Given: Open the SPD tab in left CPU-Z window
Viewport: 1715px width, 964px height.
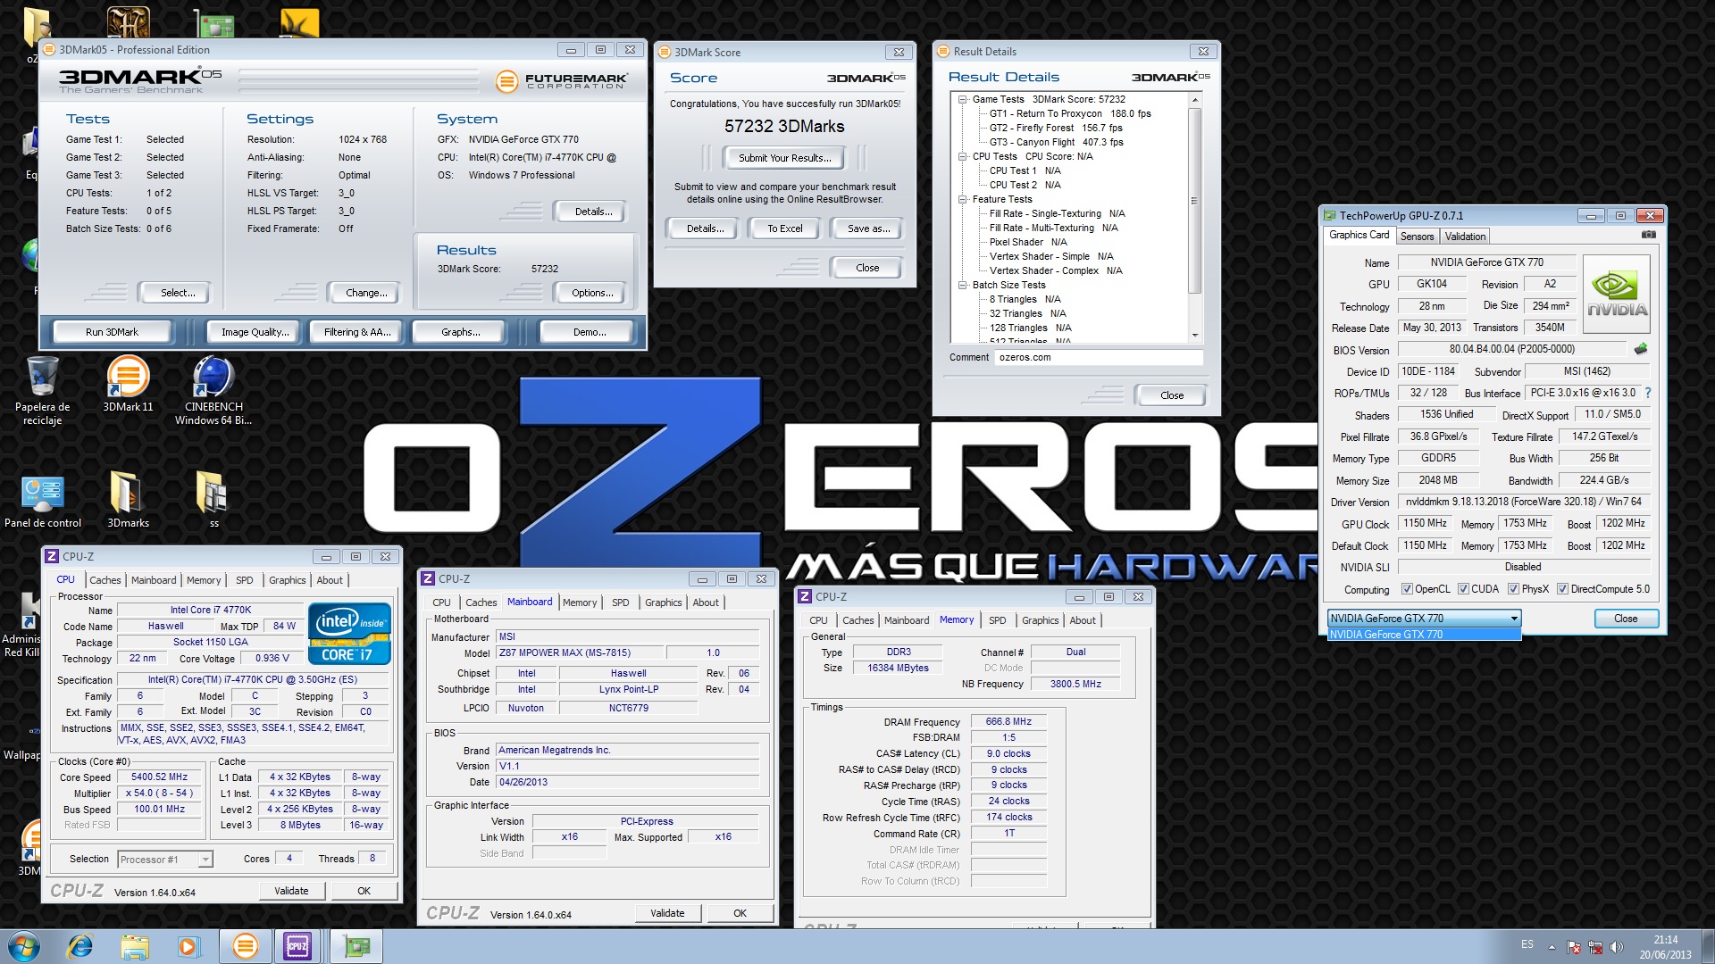Looking at the screenshot, I should 244,580.
